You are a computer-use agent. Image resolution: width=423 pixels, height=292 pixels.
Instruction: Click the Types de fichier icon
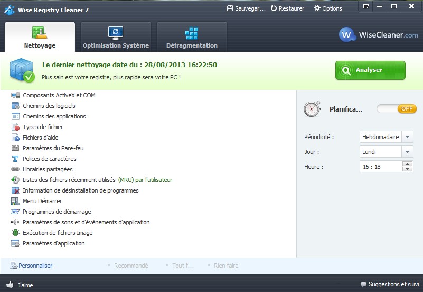click(15, 126)
